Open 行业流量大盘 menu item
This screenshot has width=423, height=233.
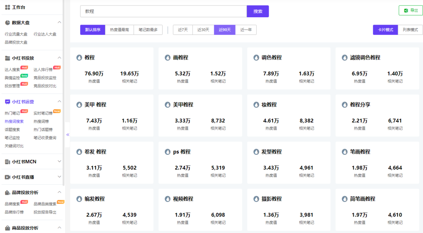click(16, 34)
